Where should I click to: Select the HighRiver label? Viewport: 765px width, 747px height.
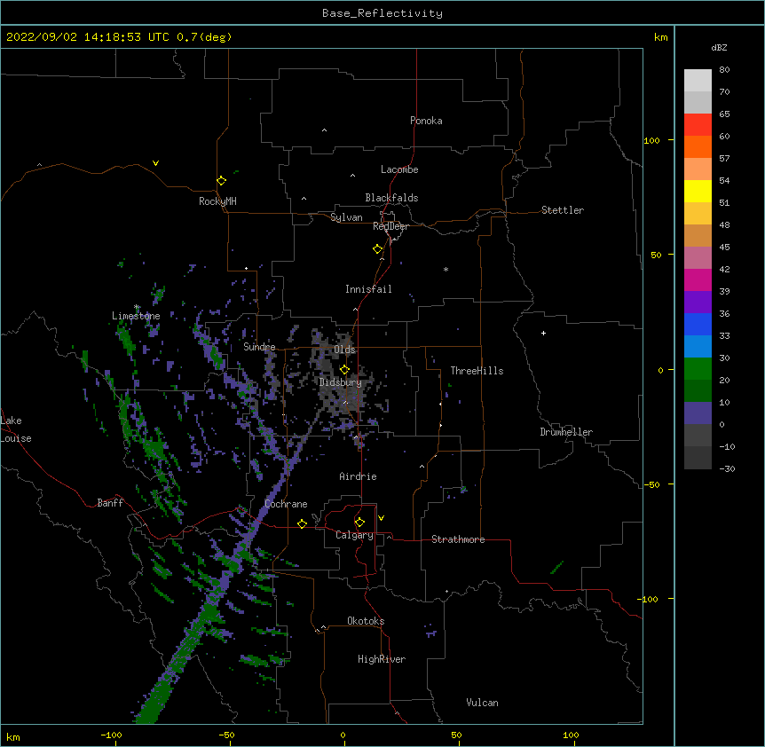[x=382, y=659]
